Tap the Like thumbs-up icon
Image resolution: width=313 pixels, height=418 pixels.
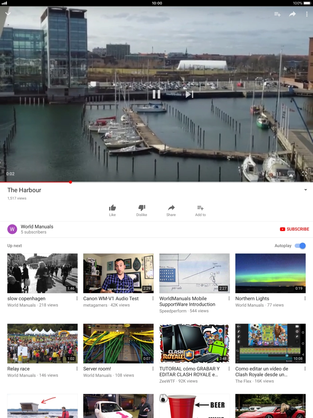tap(112, 208)
